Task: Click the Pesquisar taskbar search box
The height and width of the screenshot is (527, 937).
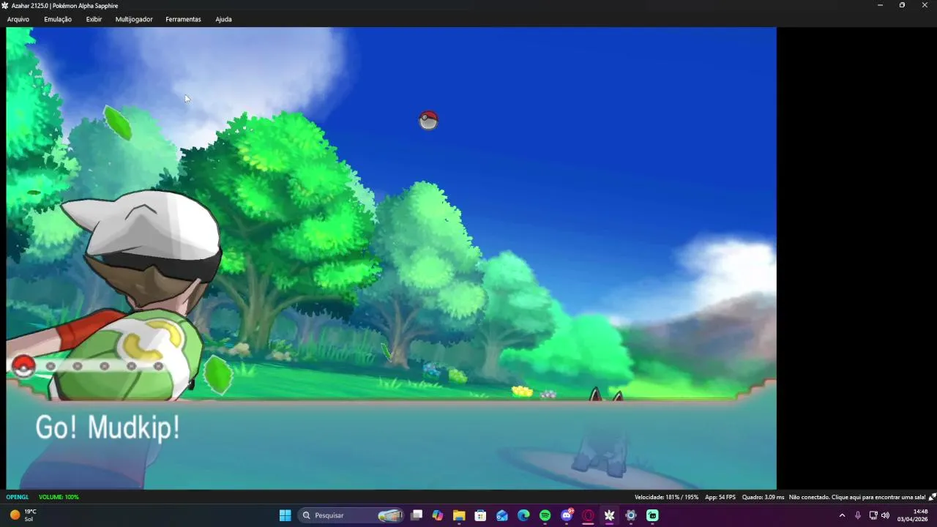Action: [x=351, y=515]
